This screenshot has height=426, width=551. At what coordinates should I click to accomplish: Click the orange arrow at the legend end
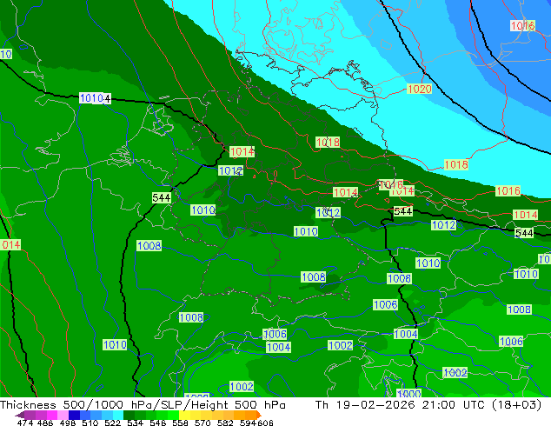pos(259,415)
